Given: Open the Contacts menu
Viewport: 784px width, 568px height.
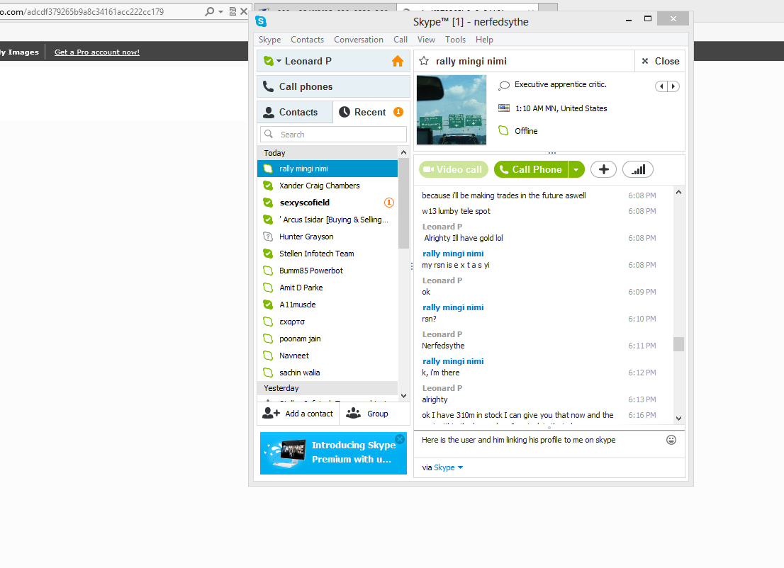Looking at the screenshot, I should pos(307,40).
